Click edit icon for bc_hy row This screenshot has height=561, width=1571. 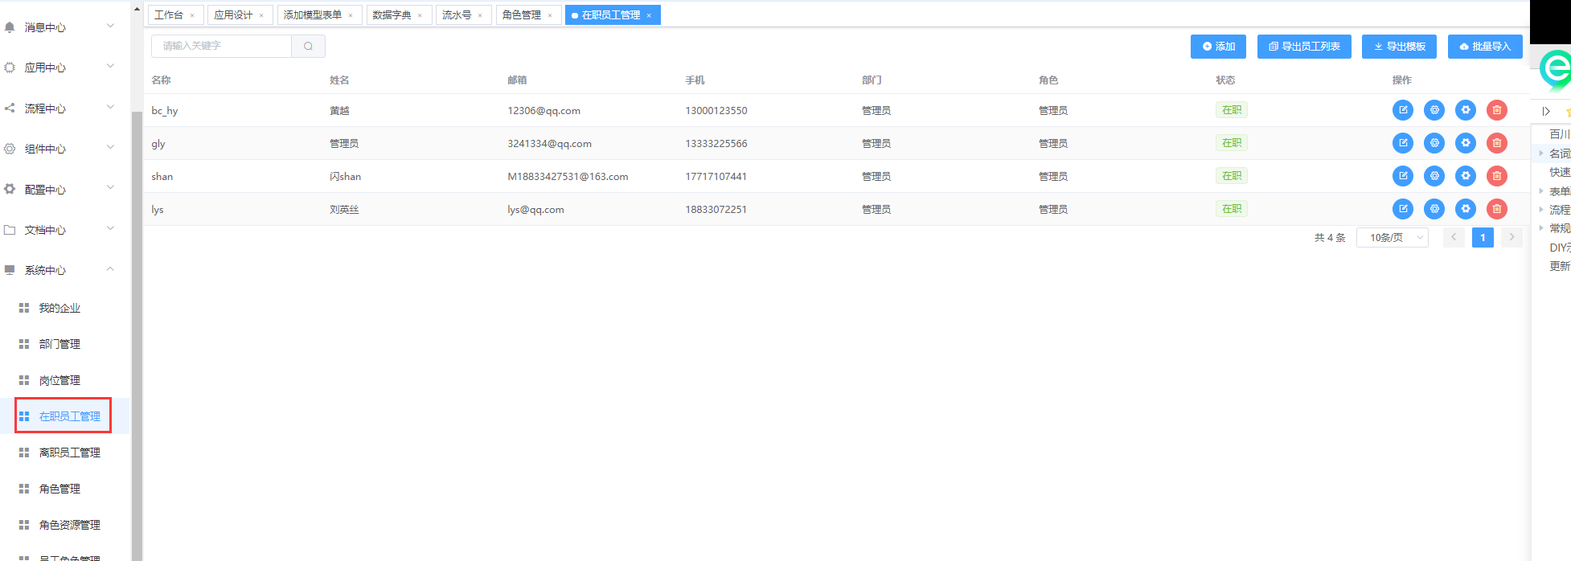click(x=1403, y=110)
